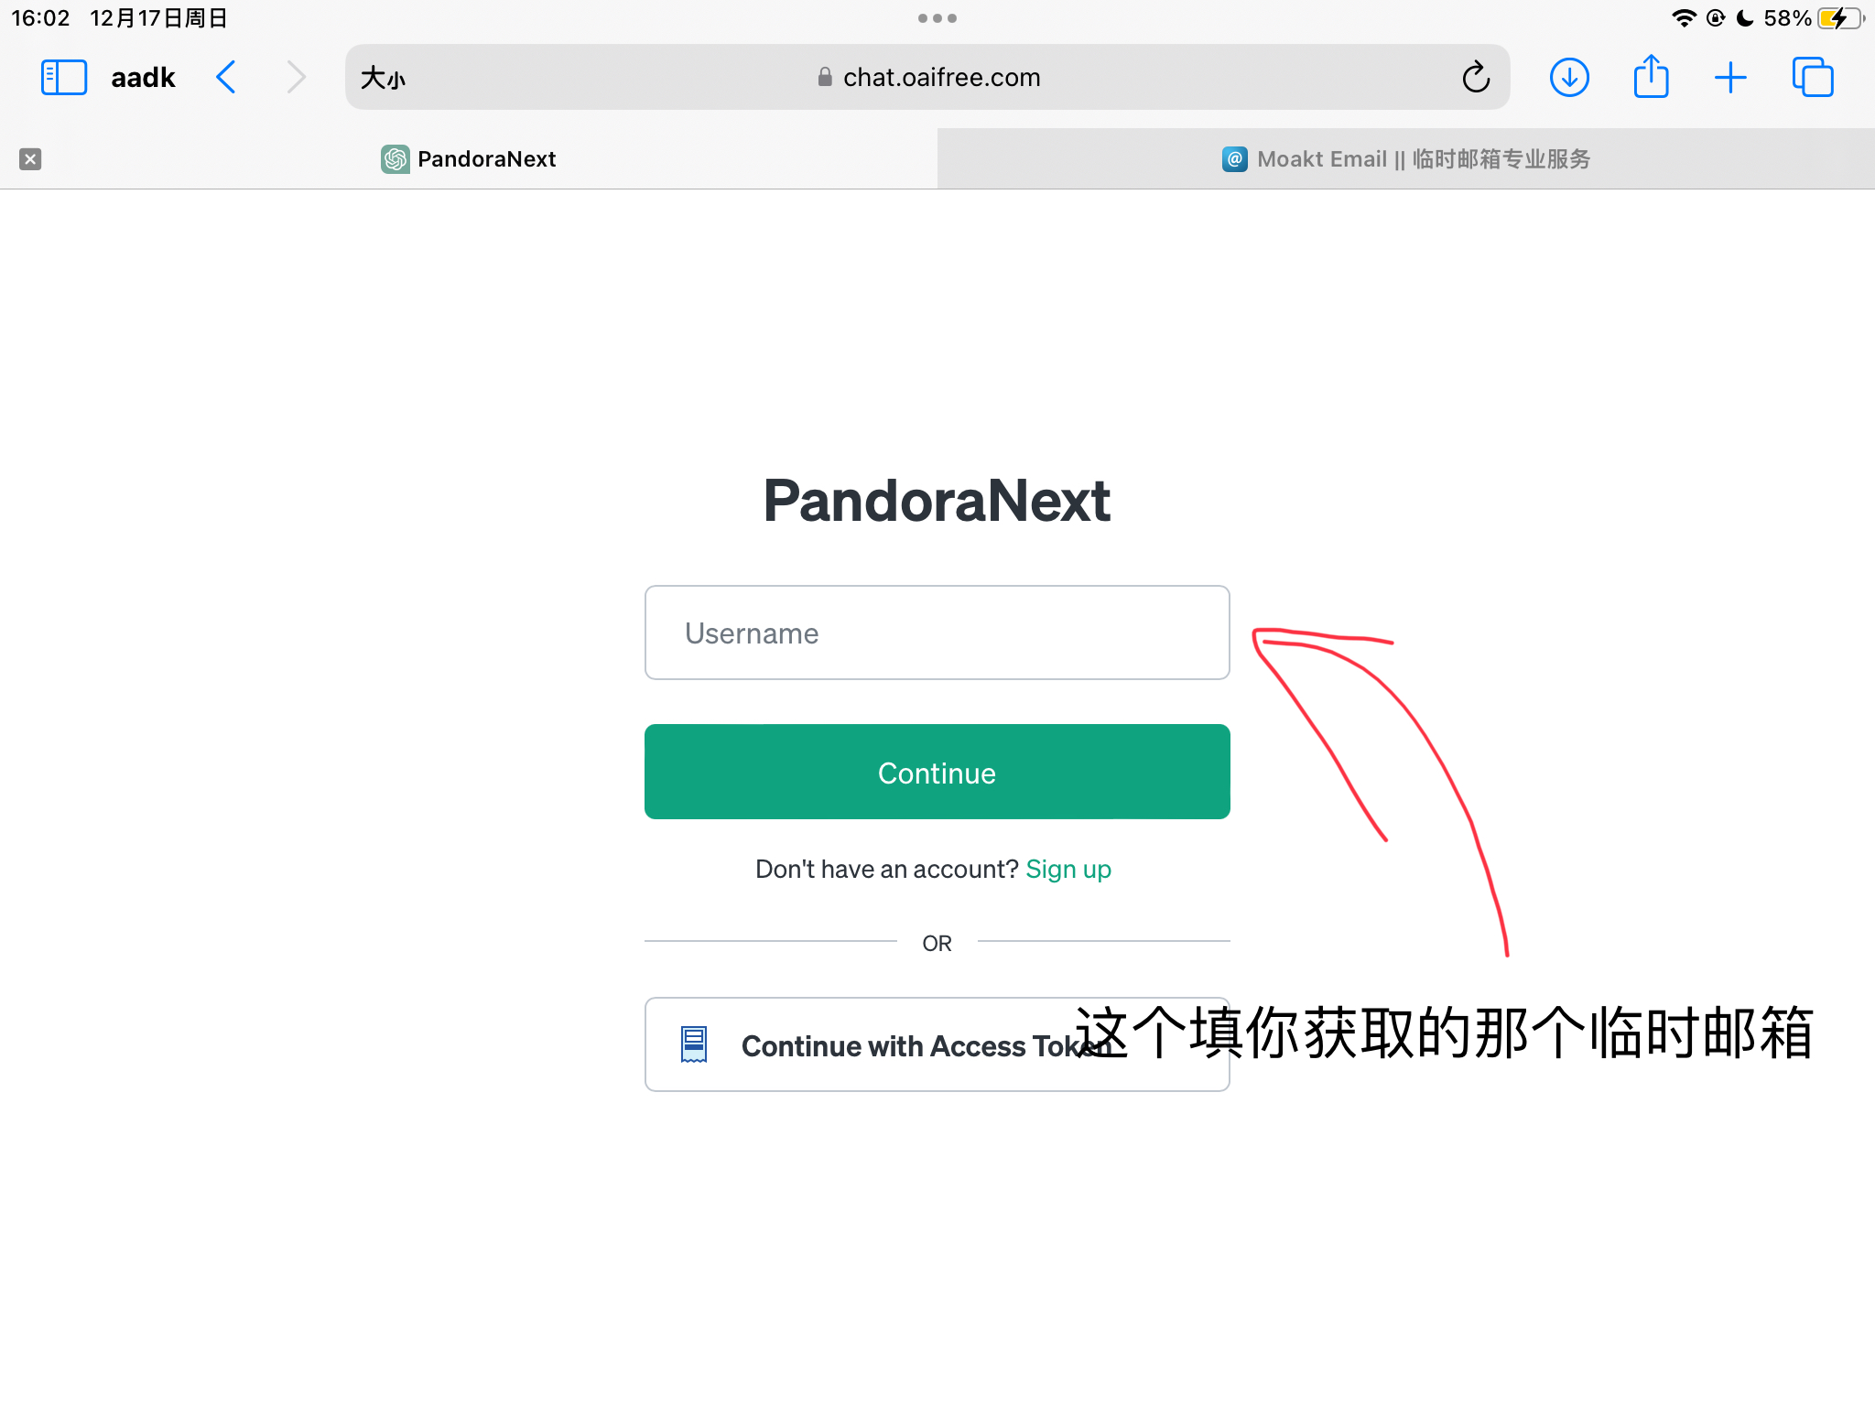The width and height of the screenshot is (1875, 1406).
Task: Open the aadk tab group menu
Action: [x=143, y=78]
